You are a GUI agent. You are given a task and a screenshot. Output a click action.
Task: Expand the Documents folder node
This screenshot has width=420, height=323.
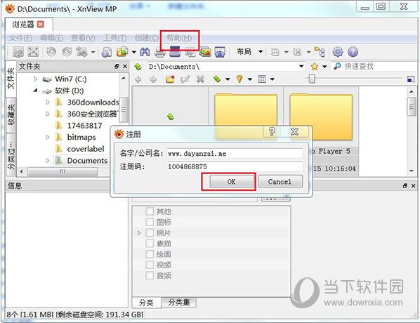click(48, 160)
